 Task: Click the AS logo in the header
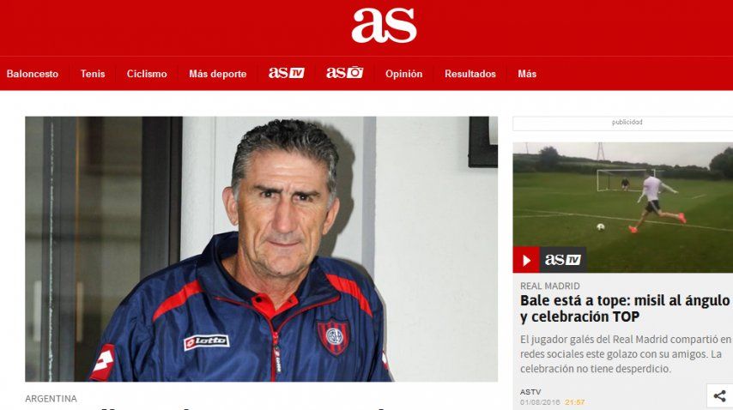(384, 26)
